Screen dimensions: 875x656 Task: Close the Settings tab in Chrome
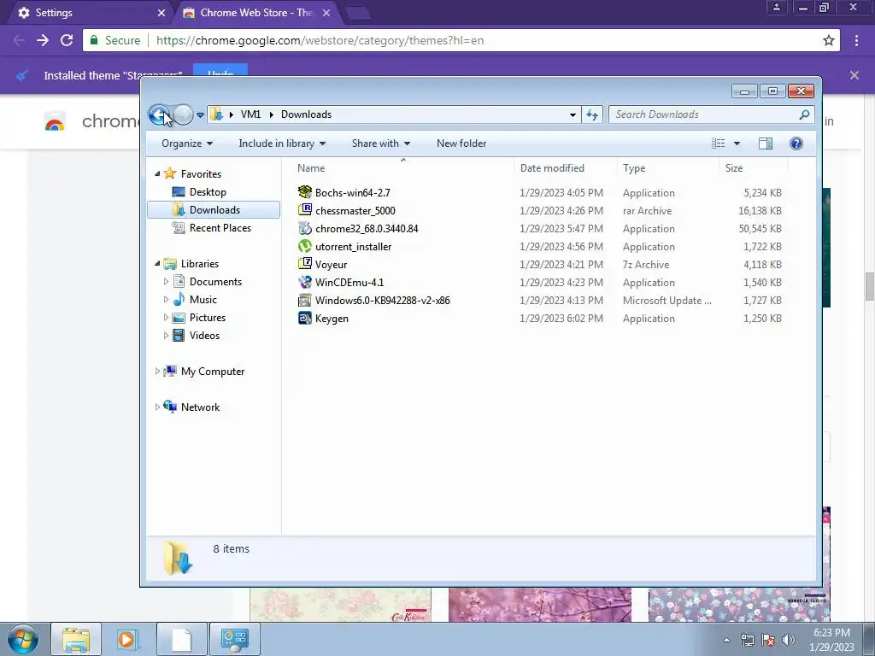coord(161,13)
